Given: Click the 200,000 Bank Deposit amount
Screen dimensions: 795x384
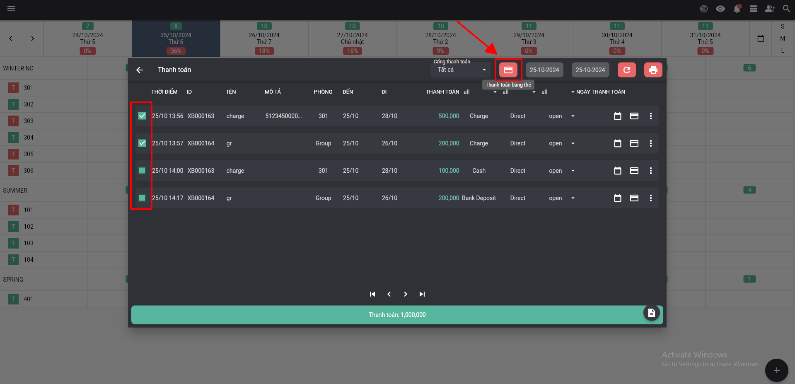Looking at the screenshot, I should (x=449, y=198).
